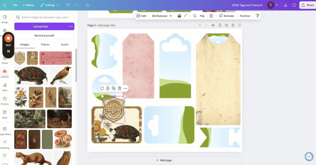Open the Resize option
The image size is (316, 165).
(28, 5)
